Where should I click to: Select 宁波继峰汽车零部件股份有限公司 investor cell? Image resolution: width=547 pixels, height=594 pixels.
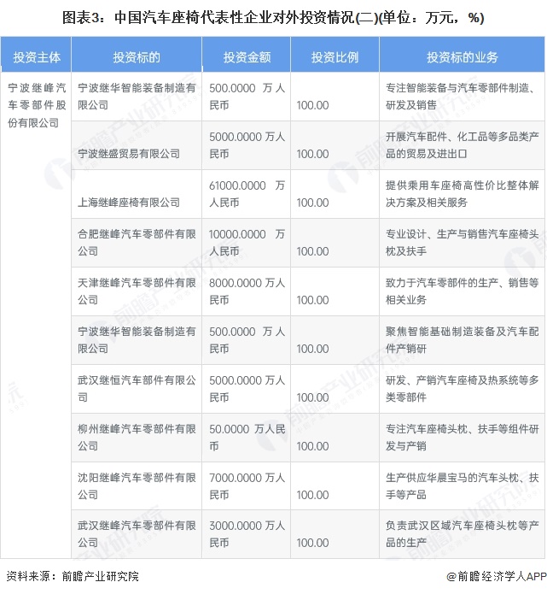coord(37,105)
